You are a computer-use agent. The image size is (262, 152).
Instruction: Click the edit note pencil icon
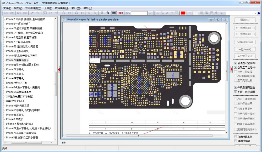[57, 13]
